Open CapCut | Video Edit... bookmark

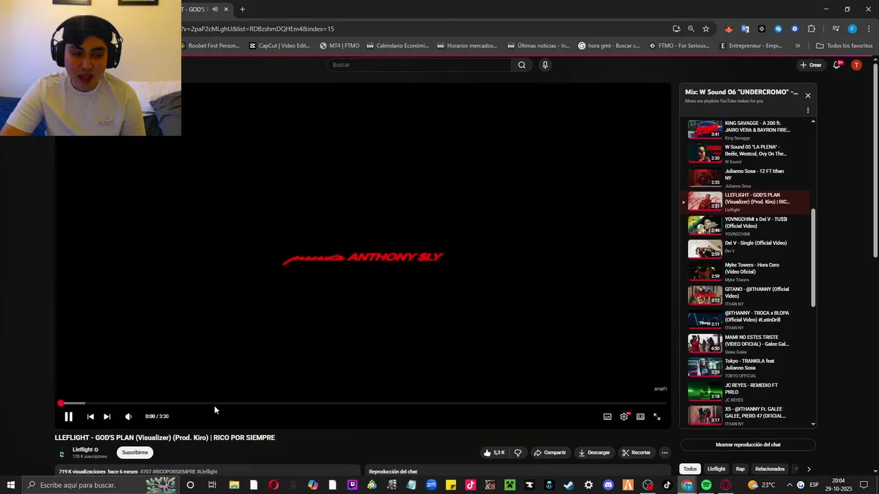coord(279,46)
